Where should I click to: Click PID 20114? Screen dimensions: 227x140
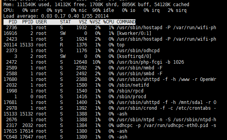tap(10, 45)
